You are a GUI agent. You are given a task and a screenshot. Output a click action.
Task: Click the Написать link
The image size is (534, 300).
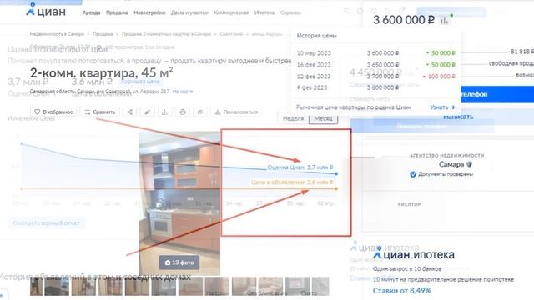tap(458, 117)
